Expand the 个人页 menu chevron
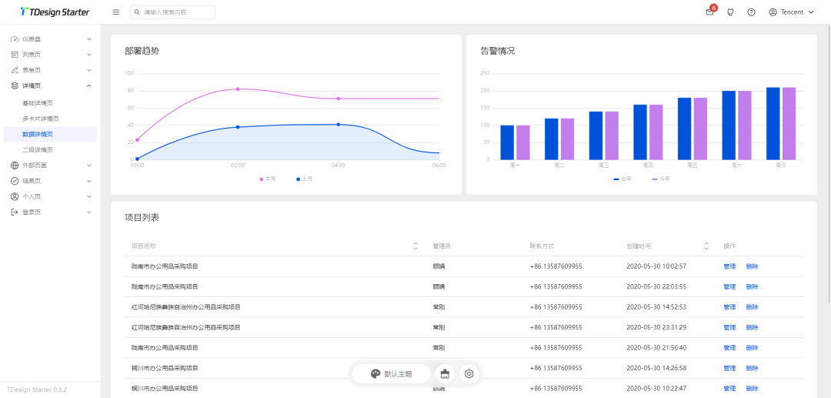 [89, 196]
